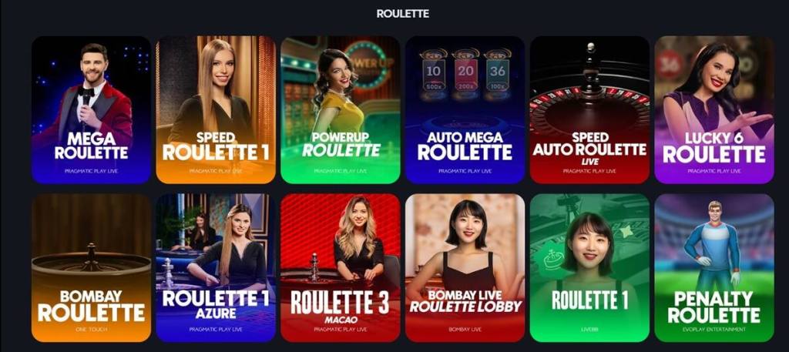Open Bombay Live Roulette Lobby
This screenshot has width=789, height=352.
coord(465,267)
